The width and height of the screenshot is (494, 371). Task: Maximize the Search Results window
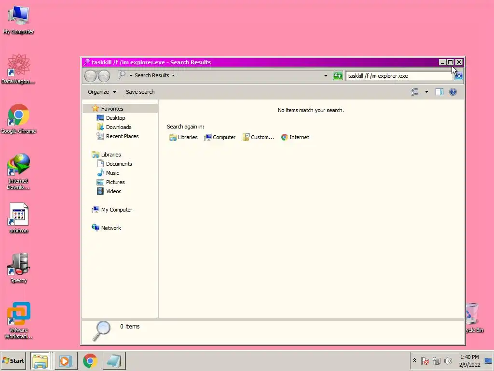click(450, 62)
